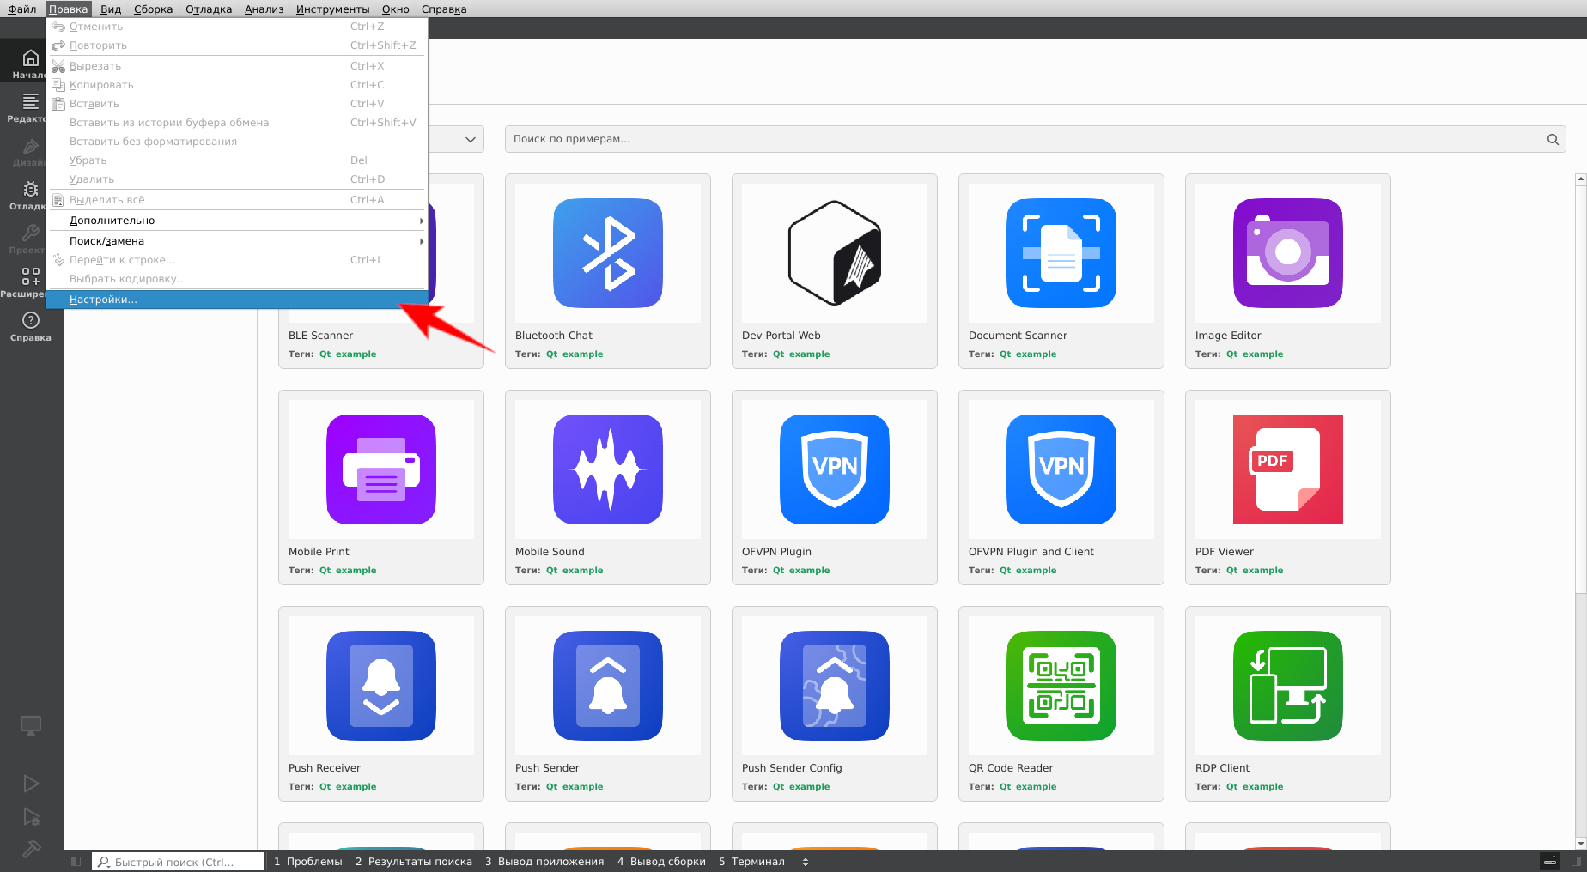Open the examples kit combo box dropdown

[469, 139]
